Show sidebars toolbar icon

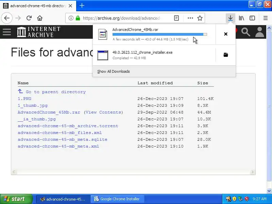tap(252, 18)
